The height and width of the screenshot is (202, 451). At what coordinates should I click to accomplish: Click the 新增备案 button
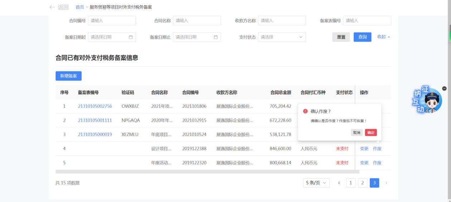point(68,76)
